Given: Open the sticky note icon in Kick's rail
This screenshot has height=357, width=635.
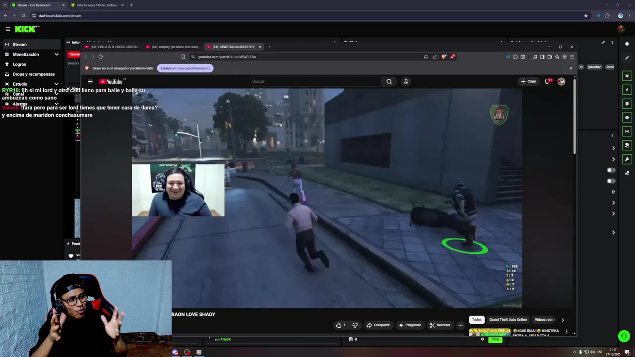Looking at the screenshot, I should tap(627, 104).
